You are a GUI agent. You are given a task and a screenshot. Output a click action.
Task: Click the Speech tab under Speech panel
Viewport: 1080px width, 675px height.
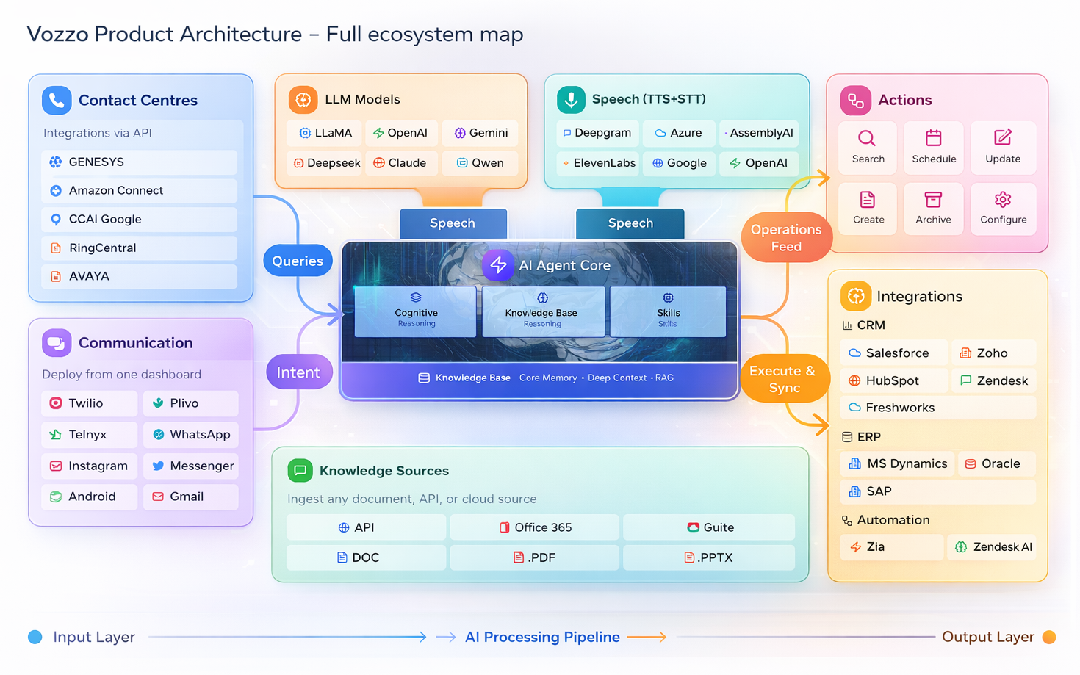(x=630, y=223)
